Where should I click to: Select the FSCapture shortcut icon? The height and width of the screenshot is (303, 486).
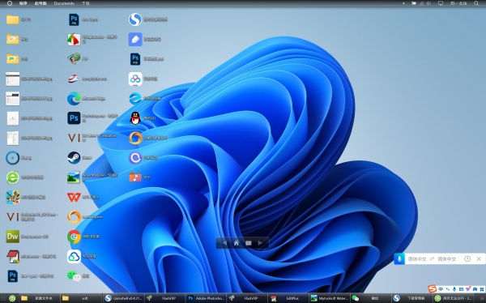pyautogui.click(x=74, y=40)
